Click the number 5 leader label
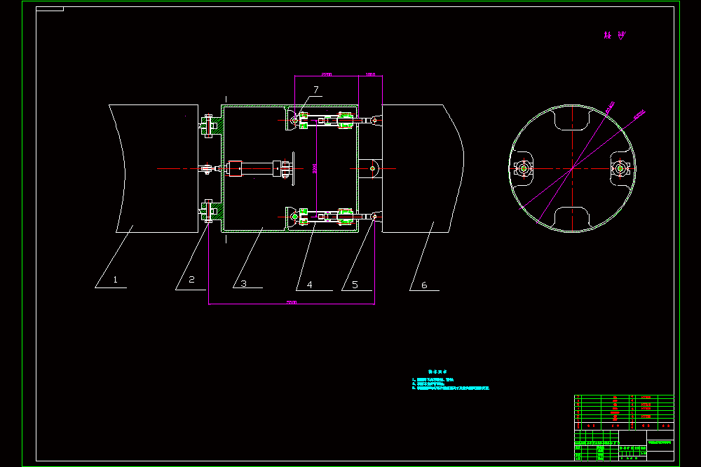The image size is (701, 467). point(355,285)
